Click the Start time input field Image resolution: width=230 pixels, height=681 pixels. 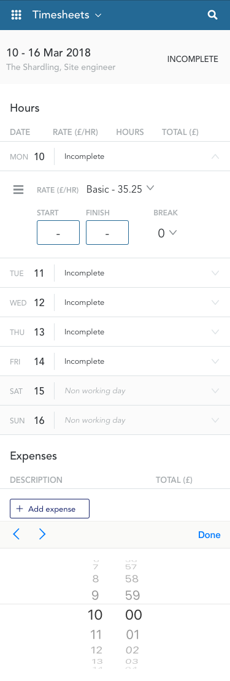point(58,233)
